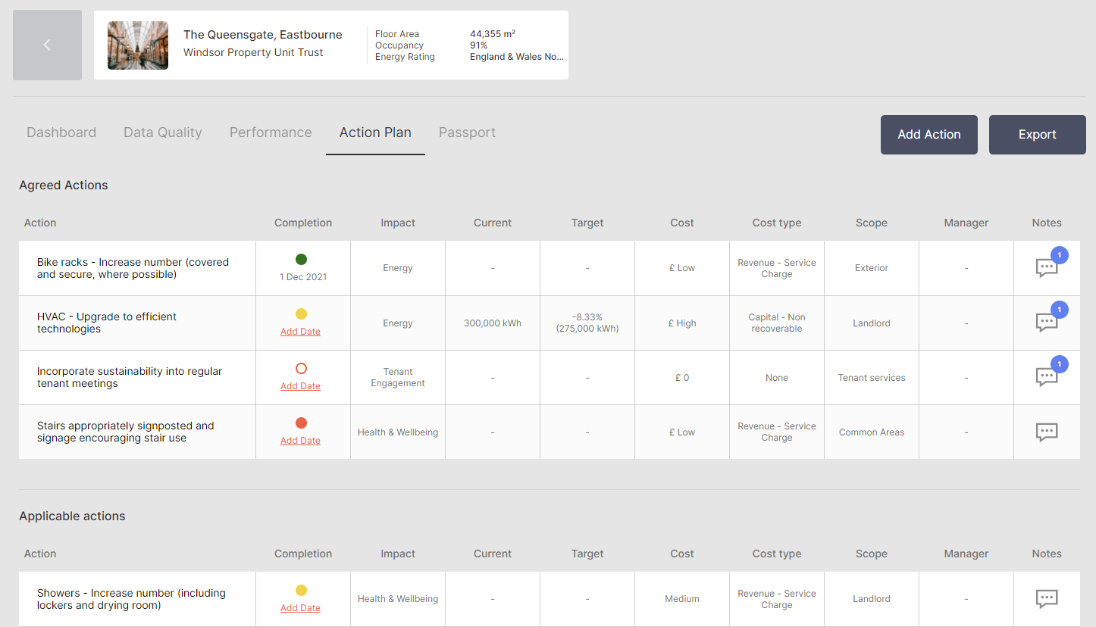Click the Add Action button

pos(928,134)
